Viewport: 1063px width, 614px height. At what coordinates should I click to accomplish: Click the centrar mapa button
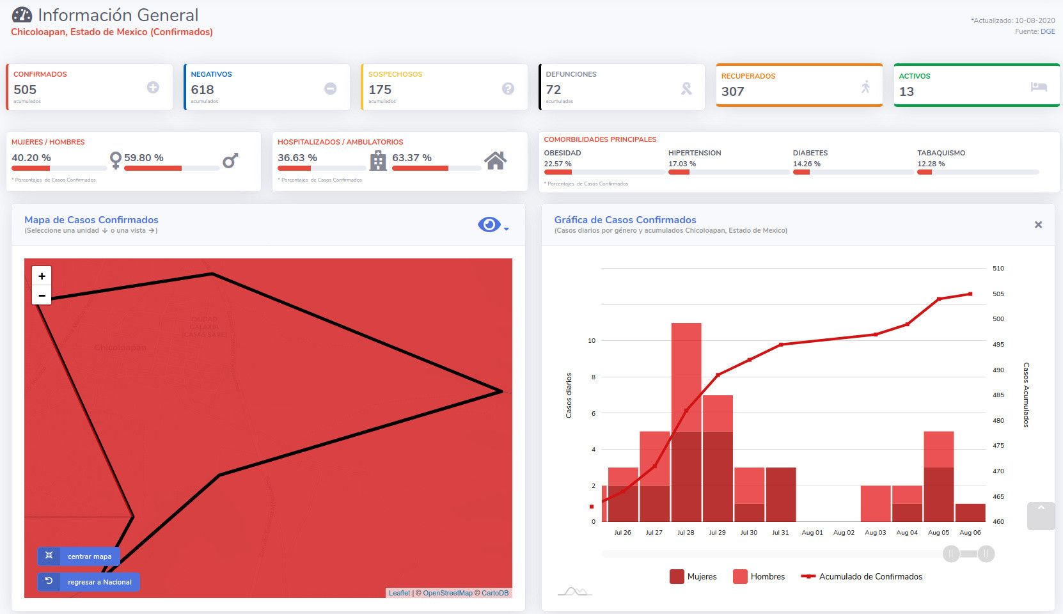[79, 556]
